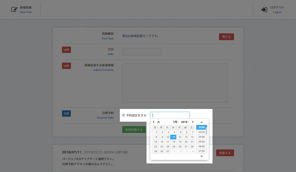This screenshot has width=296, height=172.
Task: Click the 必須 badge beside 日付
Action: pos(66,50)
